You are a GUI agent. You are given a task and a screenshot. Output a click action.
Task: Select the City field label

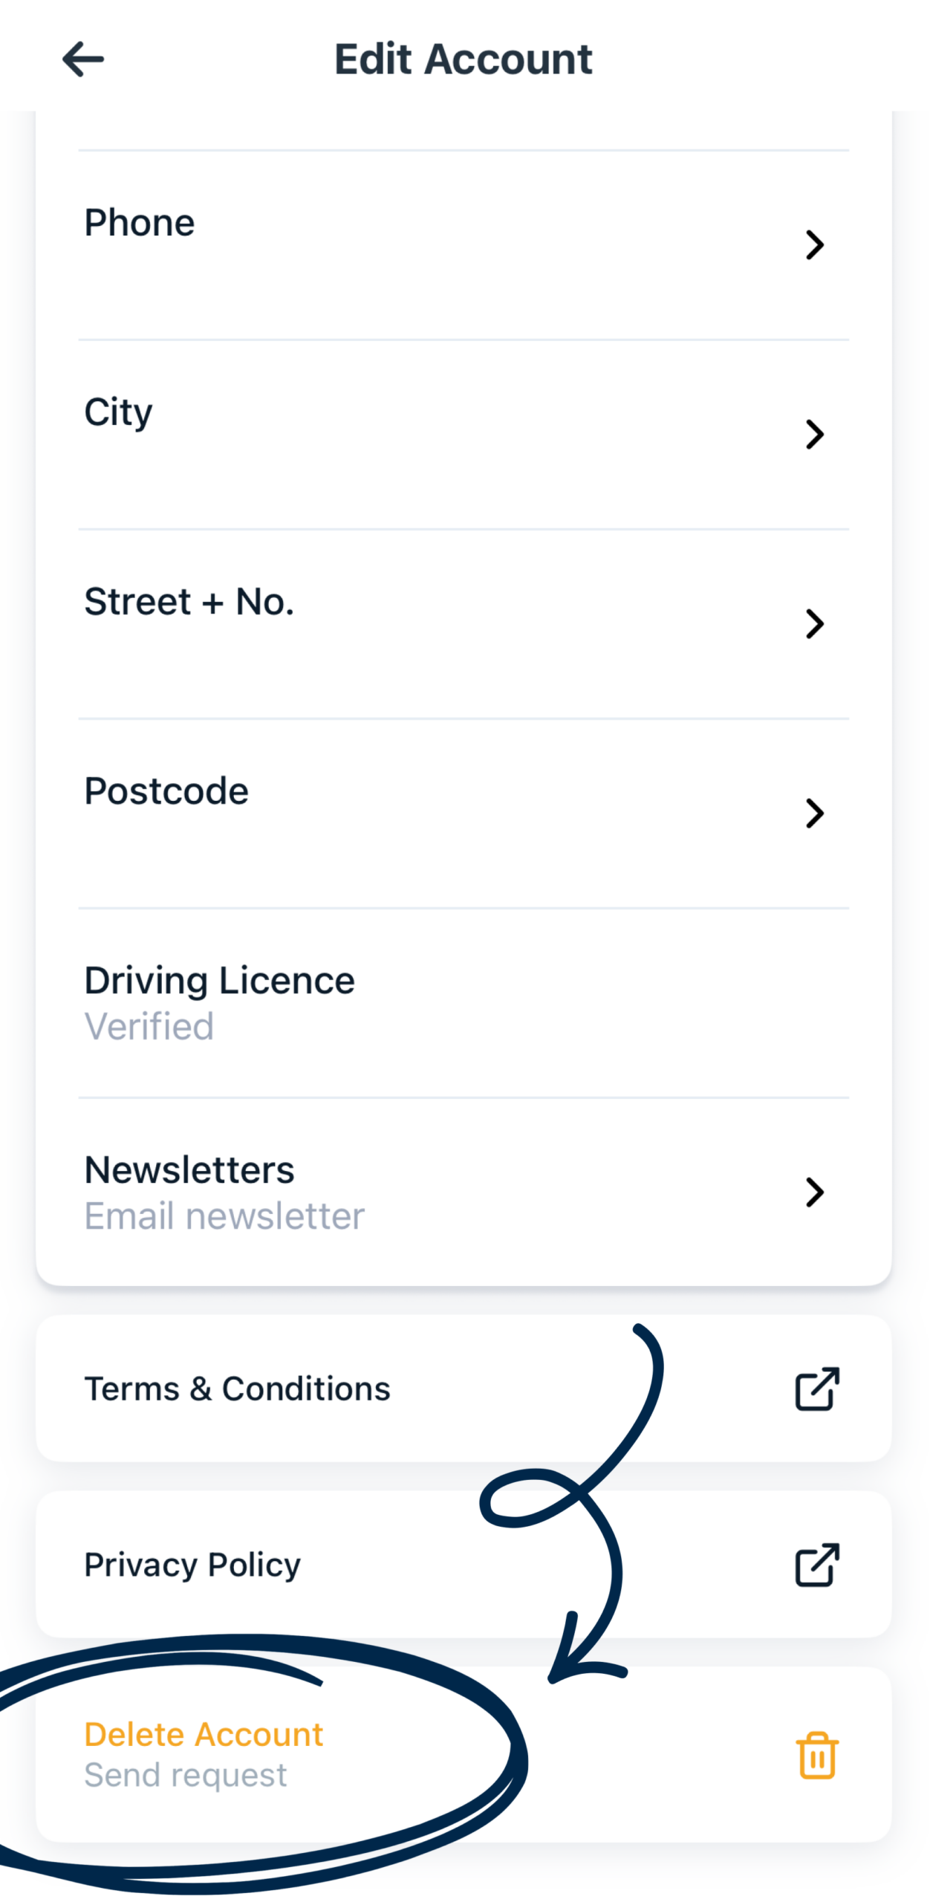tap(119, 412)
